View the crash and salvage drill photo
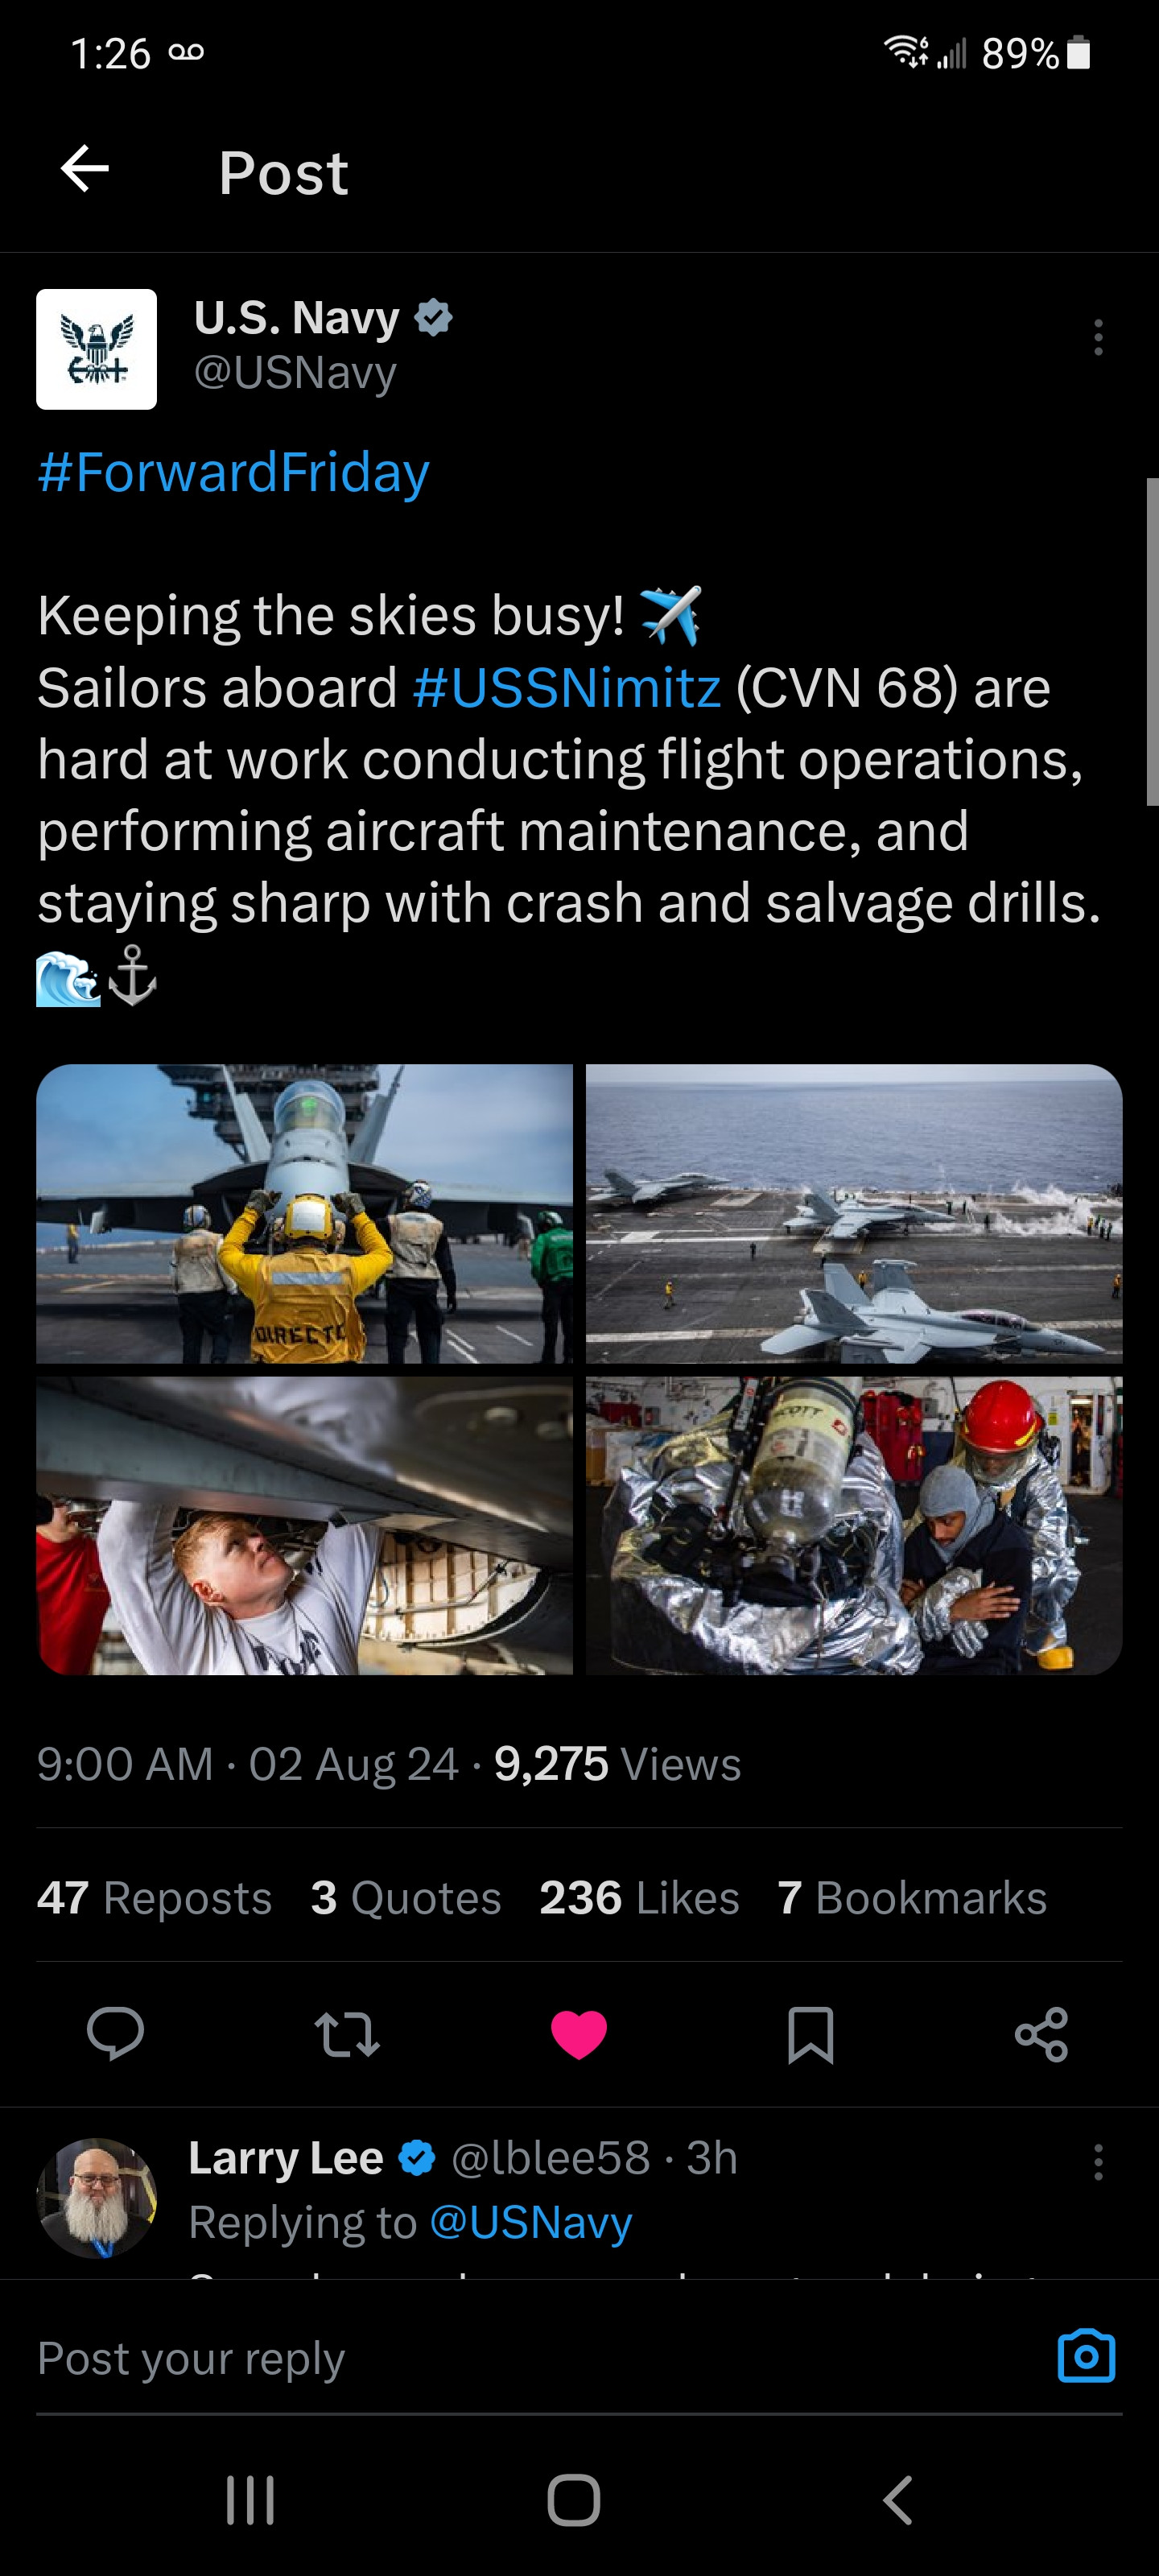This screenshot has width=1159, height=2576. pyautogui.click(x=854, y=1525)
